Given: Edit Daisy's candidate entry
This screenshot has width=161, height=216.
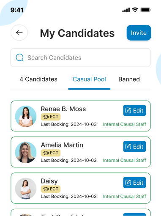Looking at the screenshot, I should tap(134, 183).
